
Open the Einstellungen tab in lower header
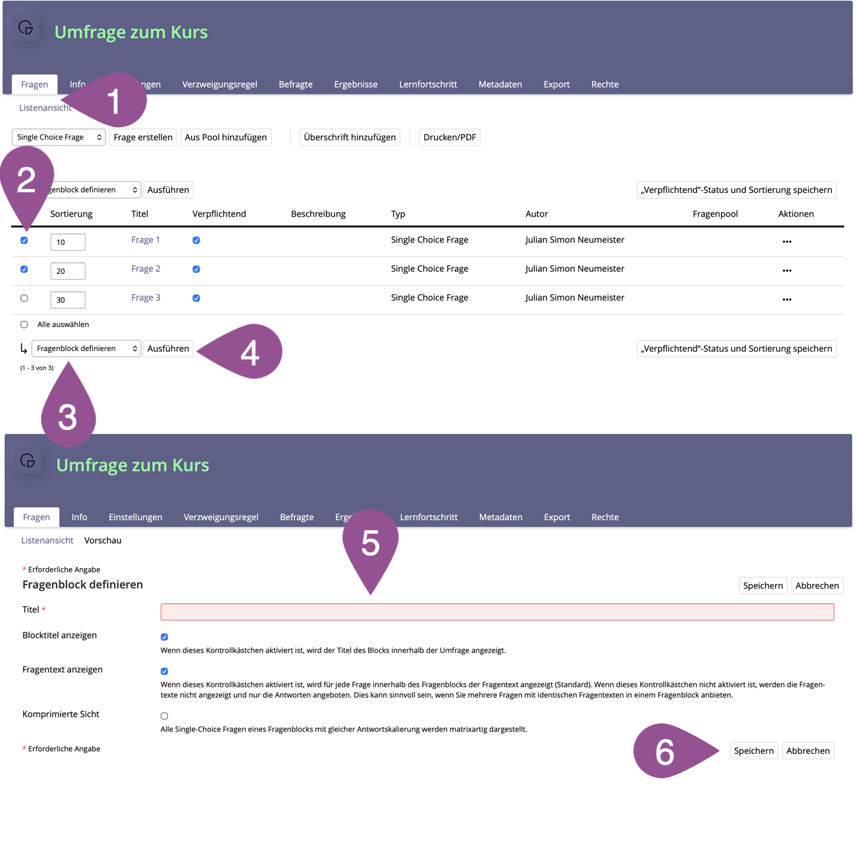point(135,517)
